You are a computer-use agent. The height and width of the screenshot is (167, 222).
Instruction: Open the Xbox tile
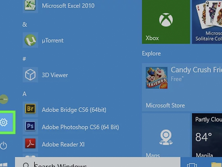click(166, 22)
